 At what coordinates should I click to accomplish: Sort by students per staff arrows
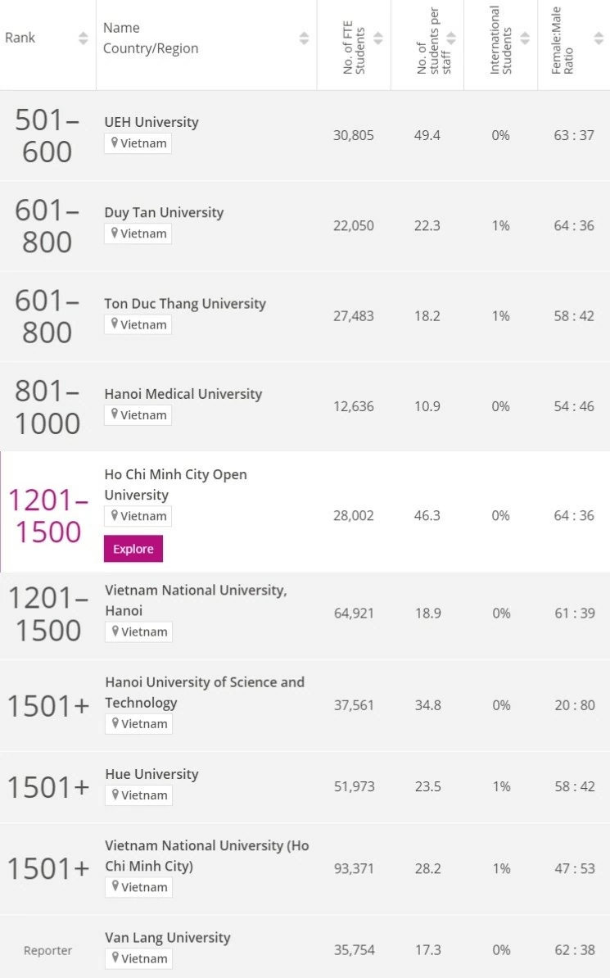(451, 38)
